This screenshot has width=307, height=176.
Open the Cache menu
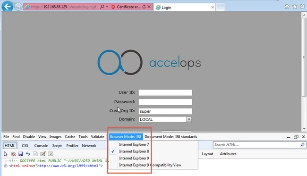pyautogui.click(x=70, y=137)
